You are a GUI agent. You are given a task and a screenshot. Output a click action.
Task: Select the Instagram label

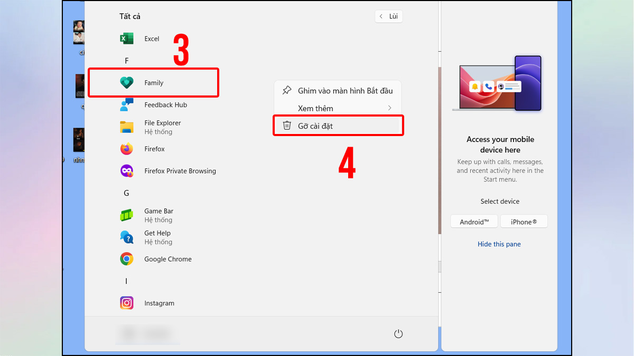tap(159, 303)
